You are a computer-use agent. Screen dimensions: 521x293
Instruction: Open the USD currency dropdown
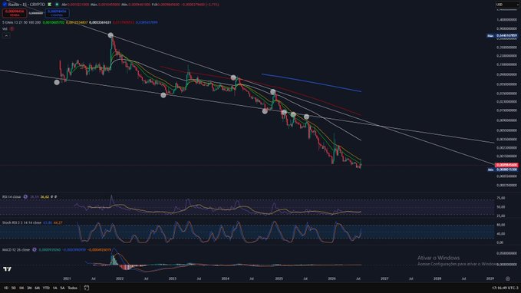pyautogui.click(x=506, y=5)
